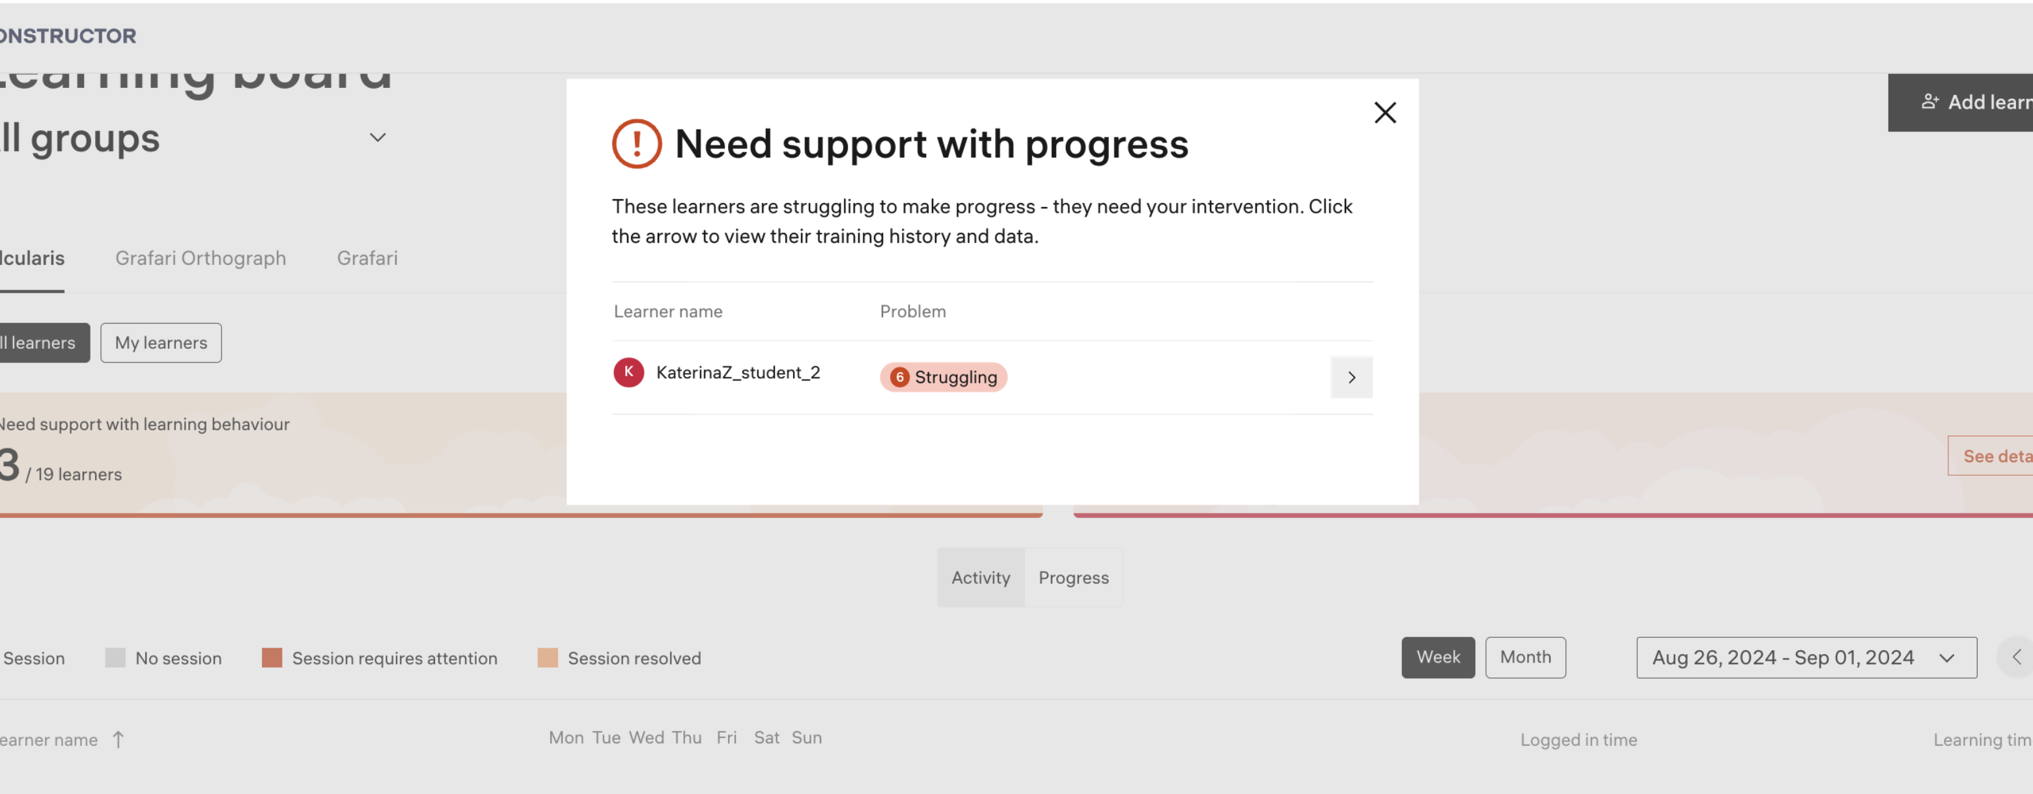The image size is (2033, 794).
Task: Click the orange exclamation warning icon
Action: coord(636,143)
